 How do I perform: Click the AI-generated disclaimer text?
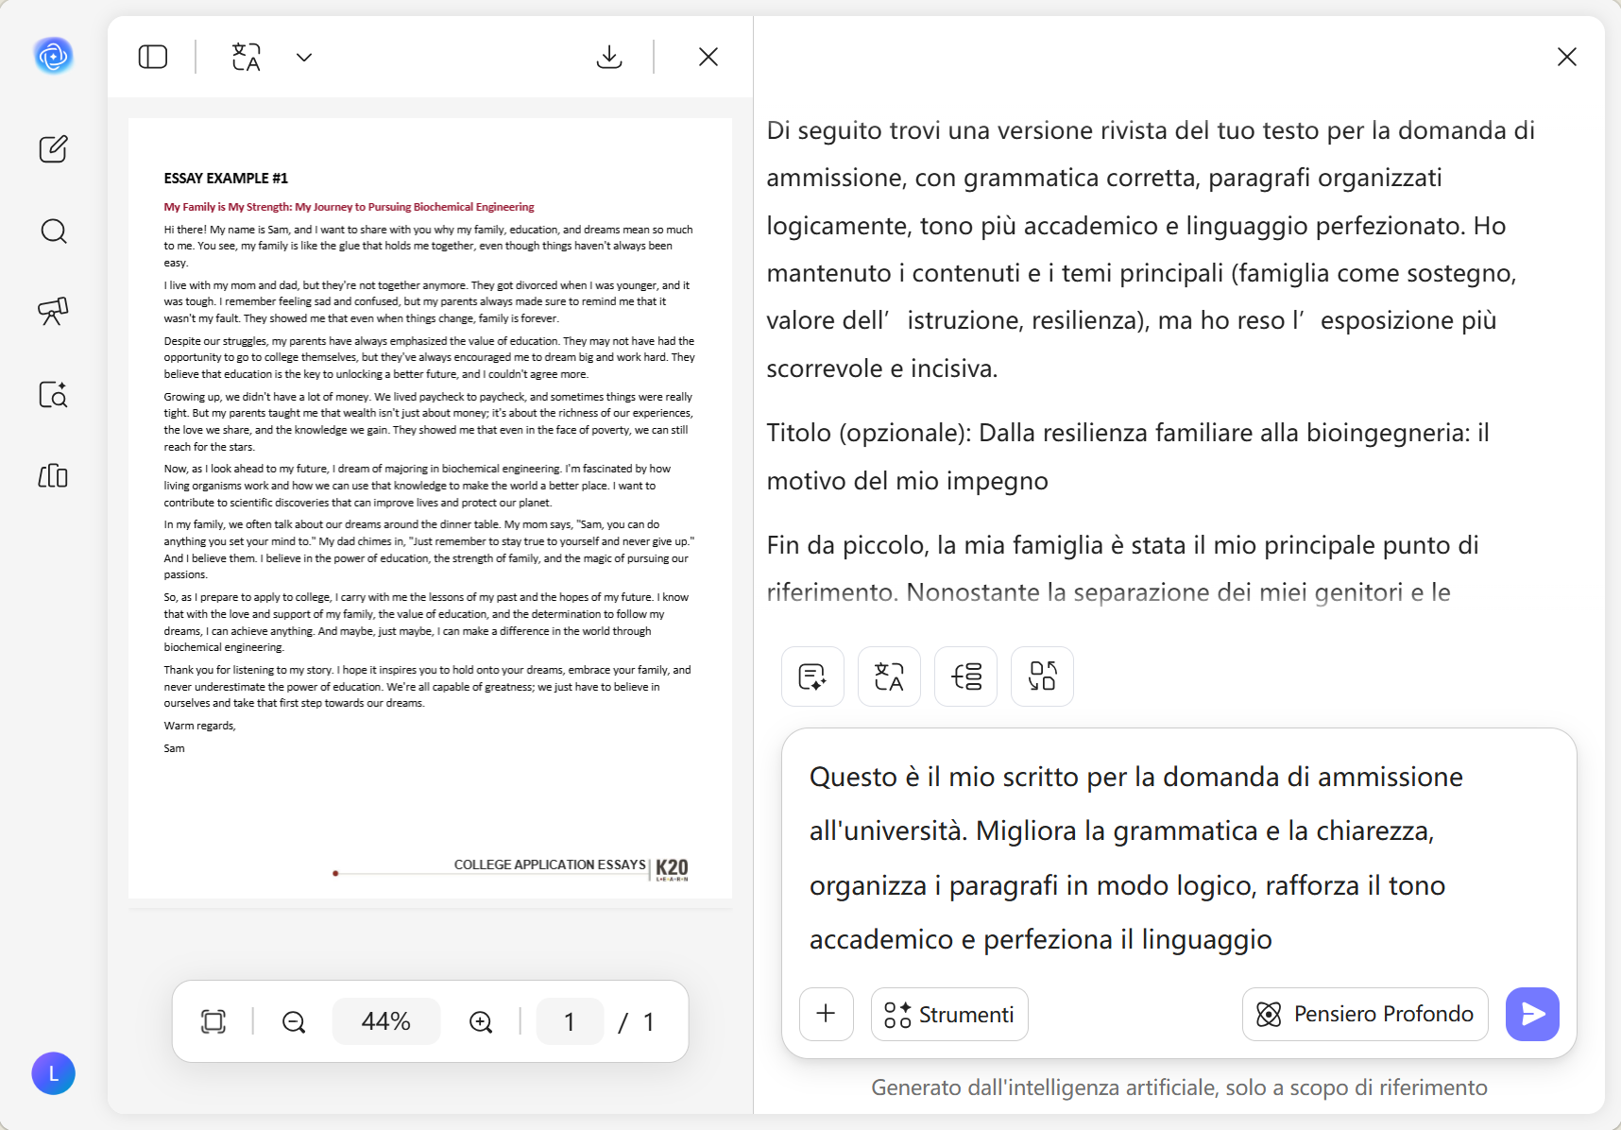(1179, 1087)
